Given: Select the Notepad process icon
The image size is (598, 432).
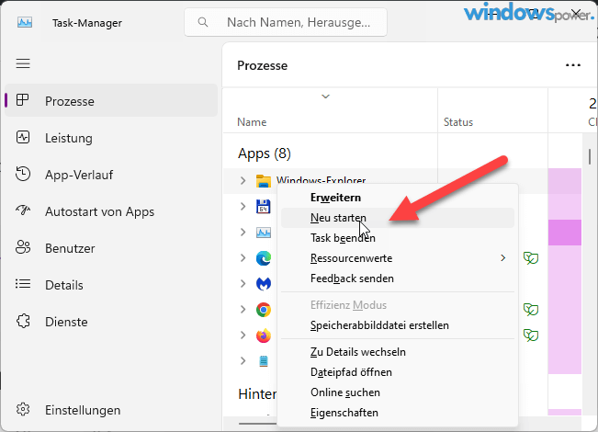Looking at the screenshot, I should coord(264,360).
